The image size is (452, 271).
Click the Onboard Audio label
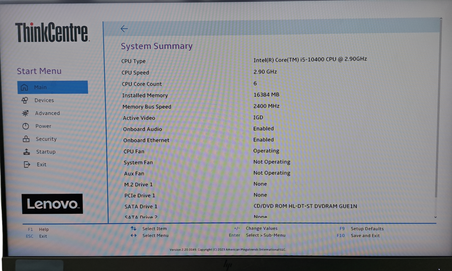[x=142, y=129]
